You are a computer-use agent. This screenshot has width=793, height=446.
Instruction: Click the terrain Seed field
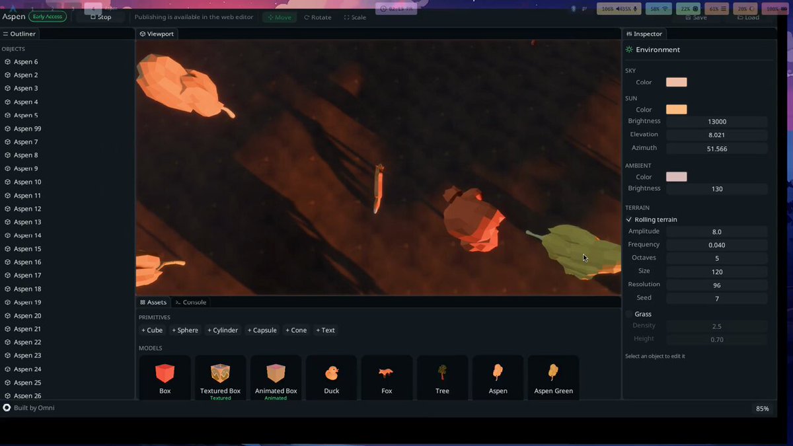coord(716,299)
